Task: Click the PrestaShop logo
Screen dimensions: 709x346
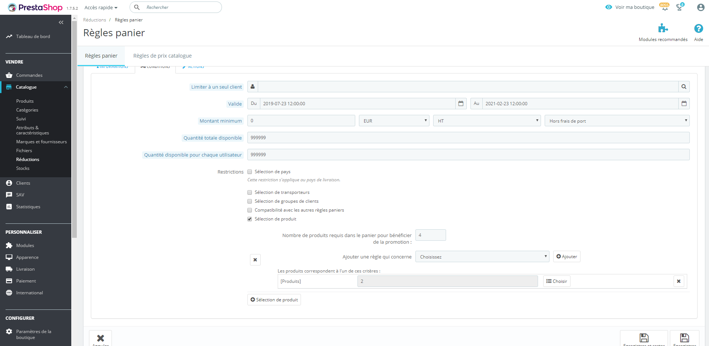Action: (x=35, y=7)
